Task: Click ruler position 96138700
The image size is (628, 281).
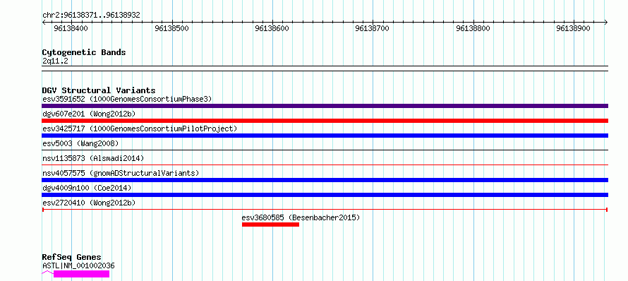Action: (373, 29)
